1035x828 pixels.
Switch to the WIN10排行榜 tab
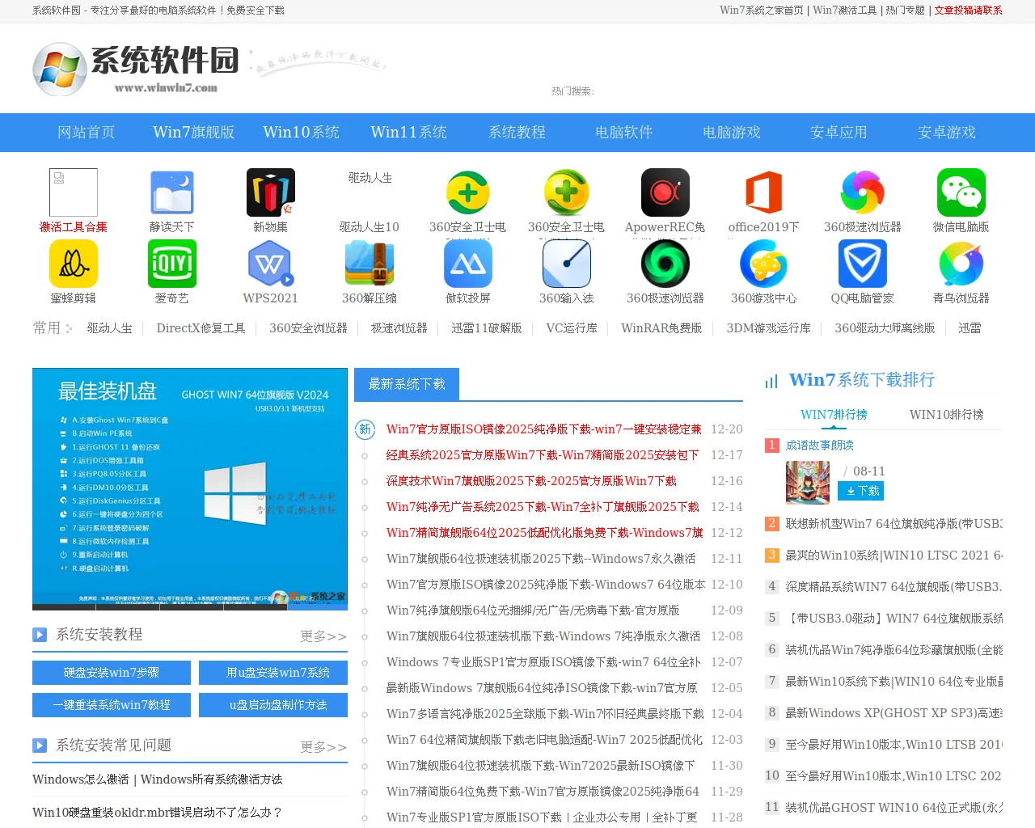(947, 415)
